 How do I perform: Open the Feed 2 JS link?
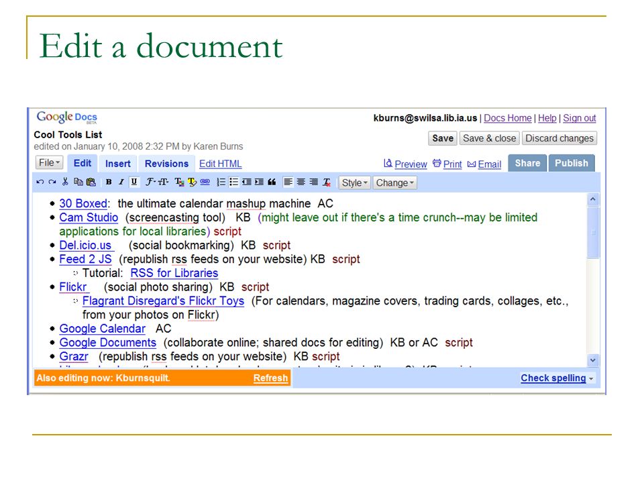(x=85, y=259)
